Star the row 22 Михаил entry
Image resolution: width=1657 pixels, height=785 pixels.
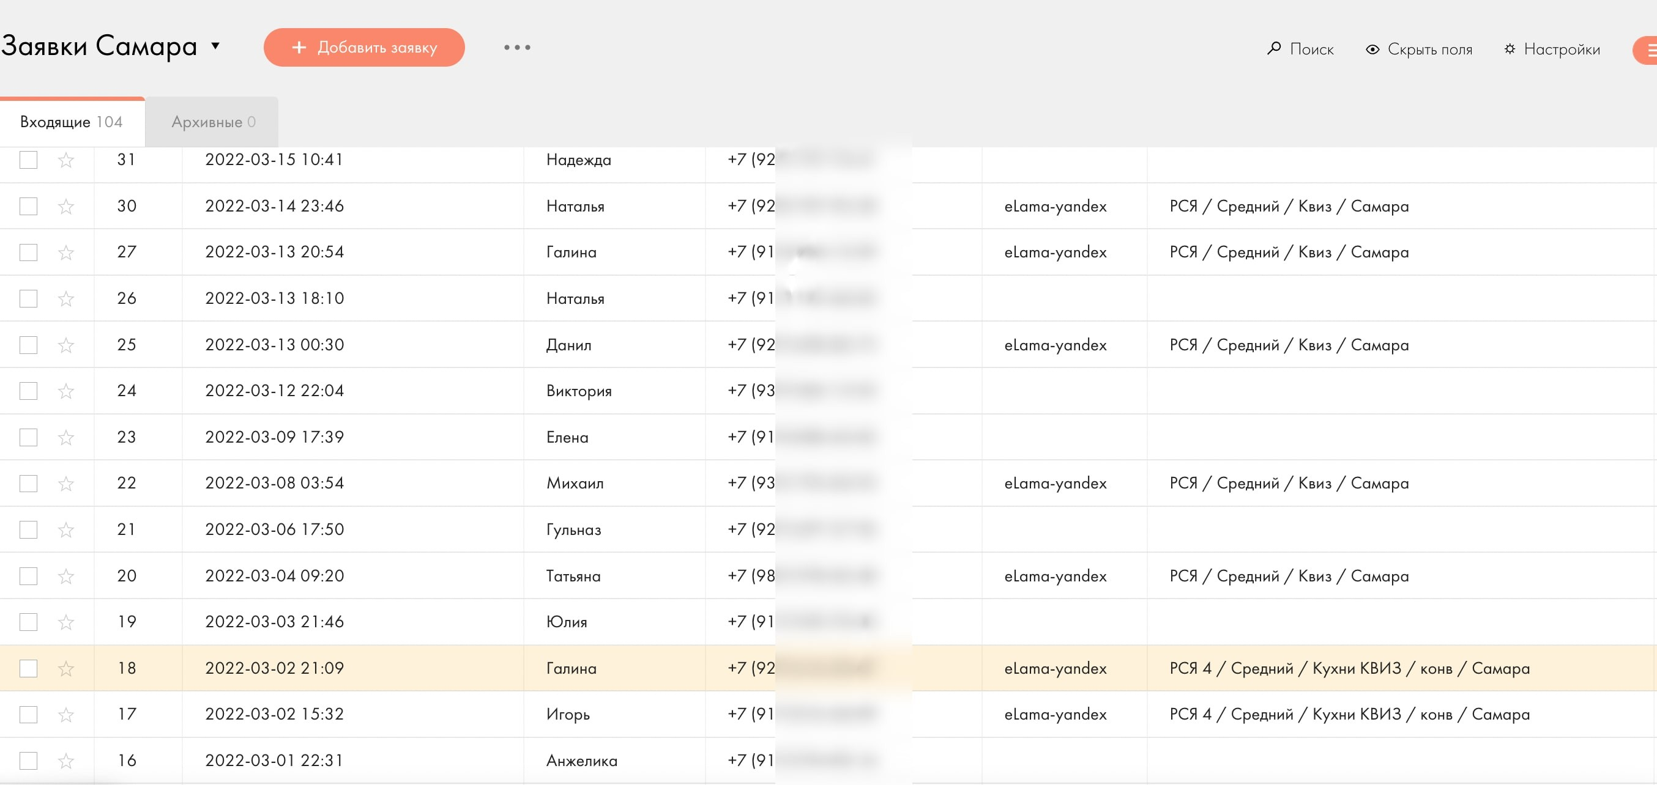click(65, 484)
